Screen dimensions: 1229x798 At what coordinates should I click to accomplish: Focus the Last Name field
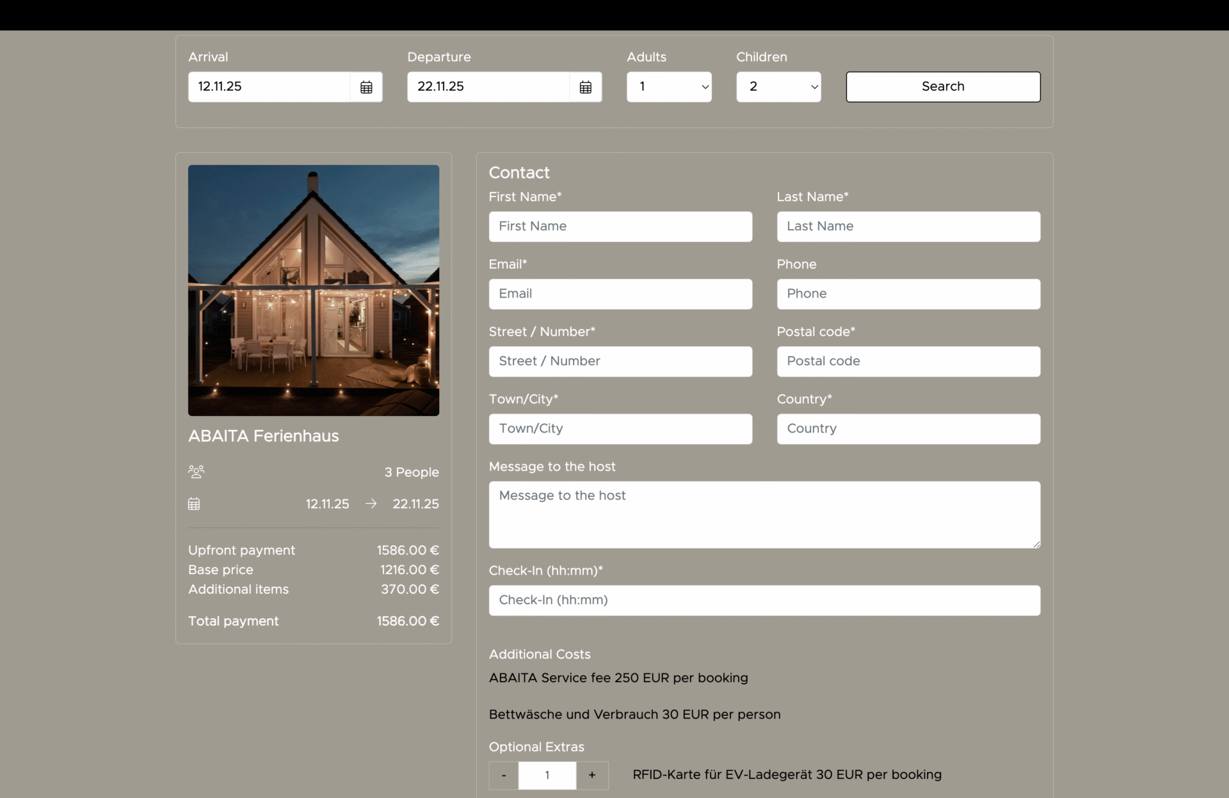tap(908, 227)
